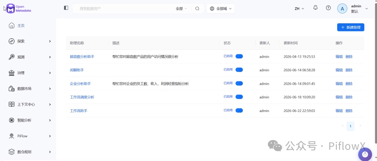Select 数据市场 in the sidebar
Image resolution: width=377 pixels, height=161 pixels.
pos(24,89)
